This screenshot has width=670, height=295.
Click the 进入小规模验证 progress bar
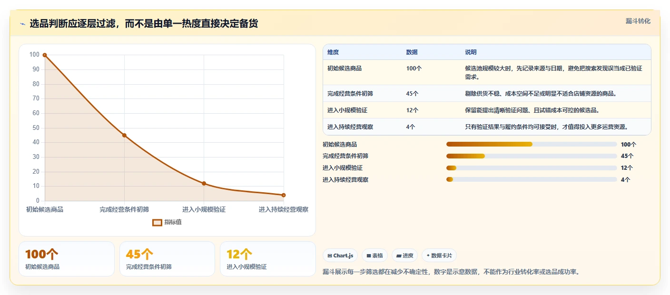pyautogui.click(x=532, y=167)
